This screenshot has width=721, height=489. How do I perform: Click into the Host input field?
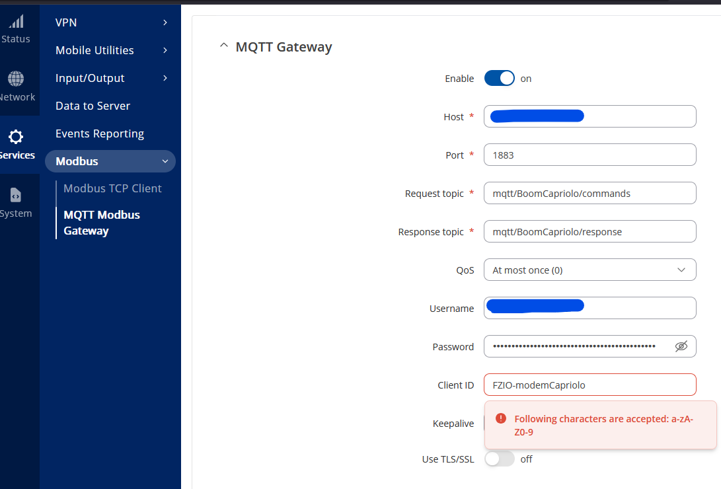point(590,116)
